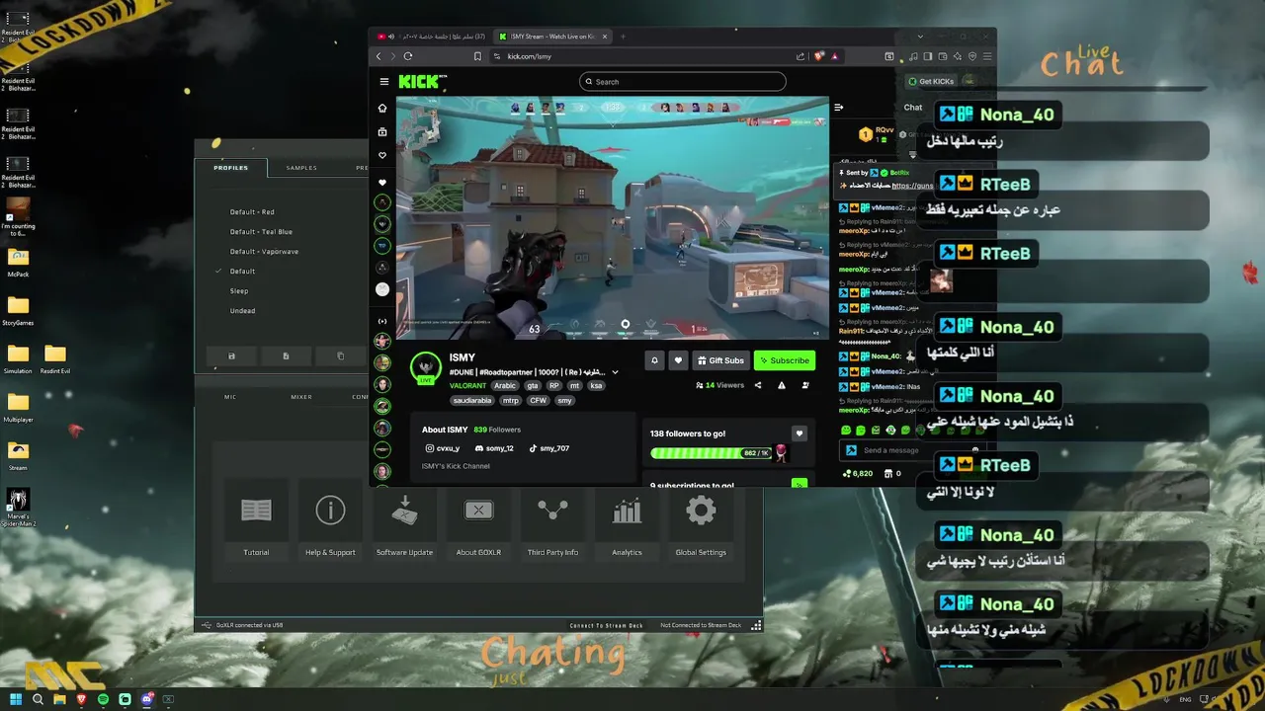
Task: Open the somy_12 Discord link
Action: (494, 448)
